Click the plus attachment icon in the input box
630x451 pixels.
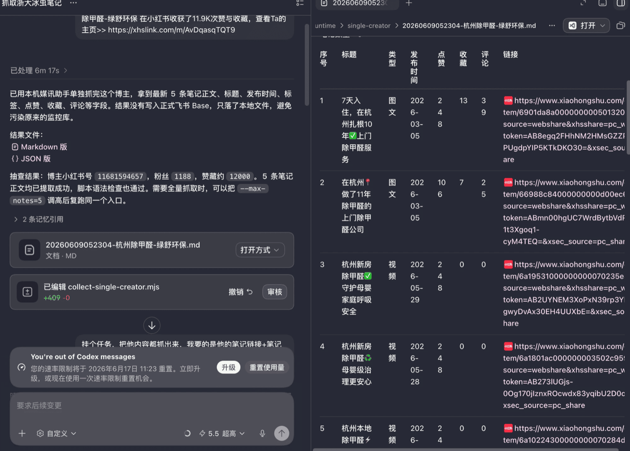click(22, 433)
